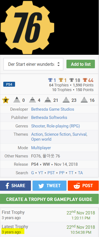The height and width of the screenshot is (237, 99).
Task: Click the Twitter TWEET button
Action: (x=50, y=186)
